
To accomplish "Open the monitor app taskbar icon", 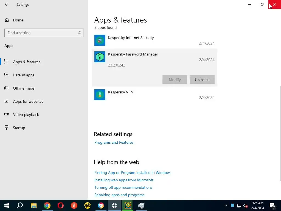I will [141, 206].
